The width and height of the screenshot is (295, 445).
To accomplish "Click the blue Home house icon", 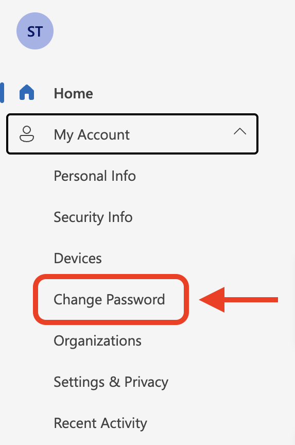I will [27, 93].
